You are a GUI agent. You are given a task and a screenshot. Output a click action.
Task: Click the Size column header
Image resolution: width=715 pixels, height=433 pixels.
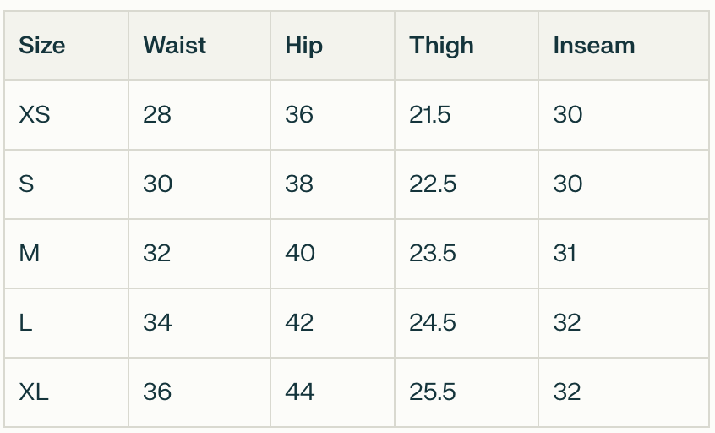42,46
